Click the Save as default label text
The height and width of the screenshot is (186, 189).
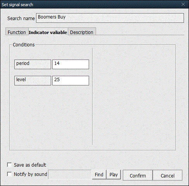pos(30,165)
